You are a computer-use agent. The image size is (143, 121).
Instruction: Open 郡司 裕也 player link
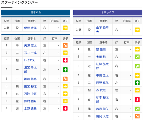tap(30, 79)
